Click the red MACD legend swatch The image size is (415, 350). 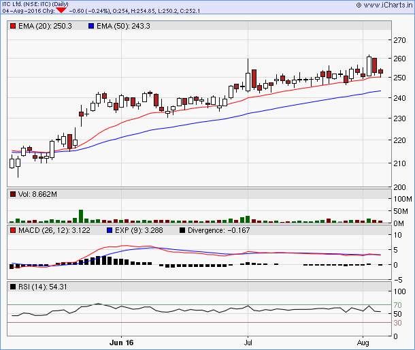(x=13, y=230)
